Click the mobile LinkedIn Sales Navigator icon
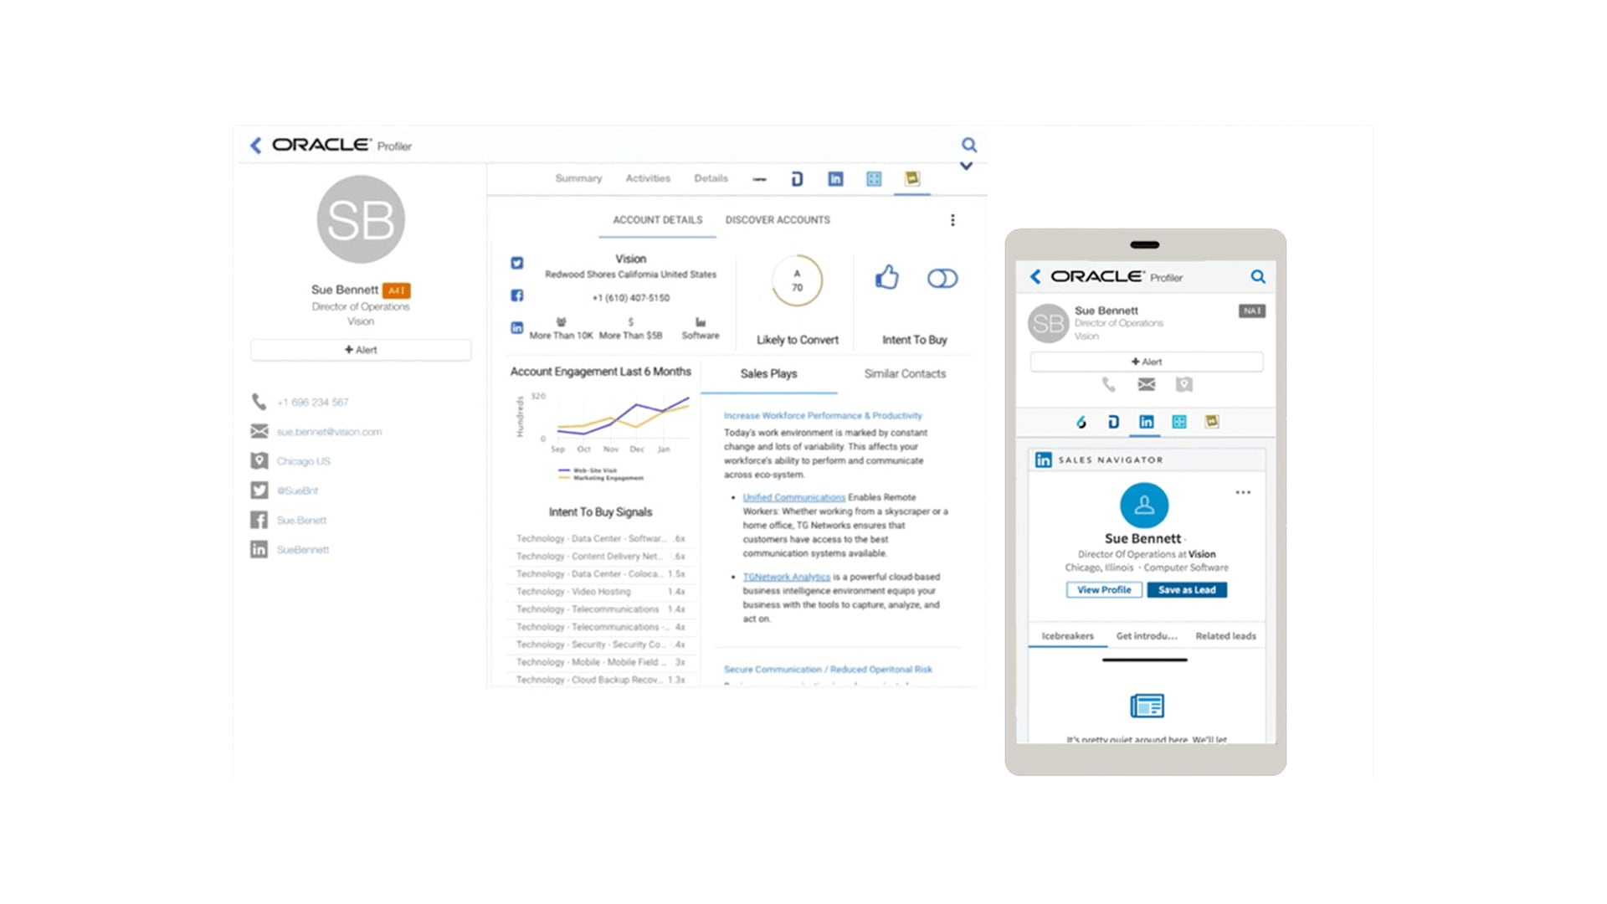The height and width of the screenshot is (904, 1607). coord(1147,420)
